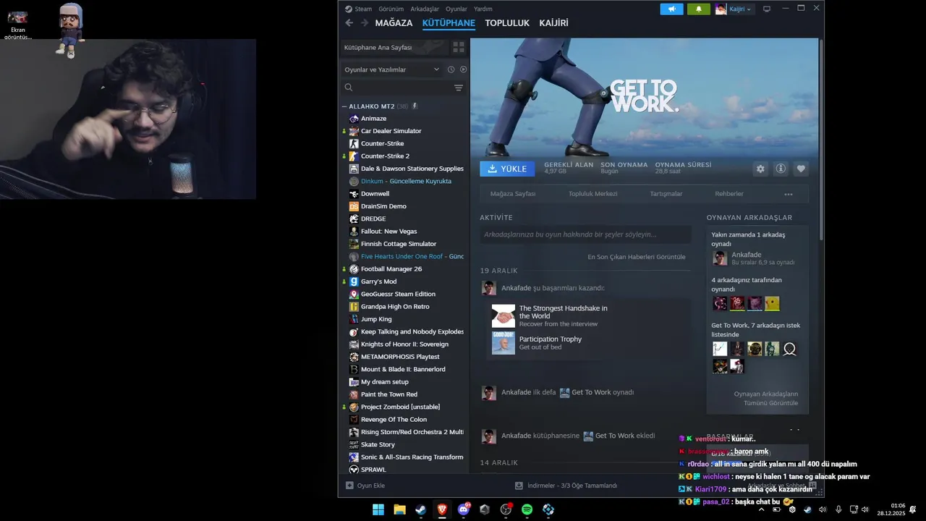
Task: Sort library by recent activity clock icon
Action: point(451,69)
